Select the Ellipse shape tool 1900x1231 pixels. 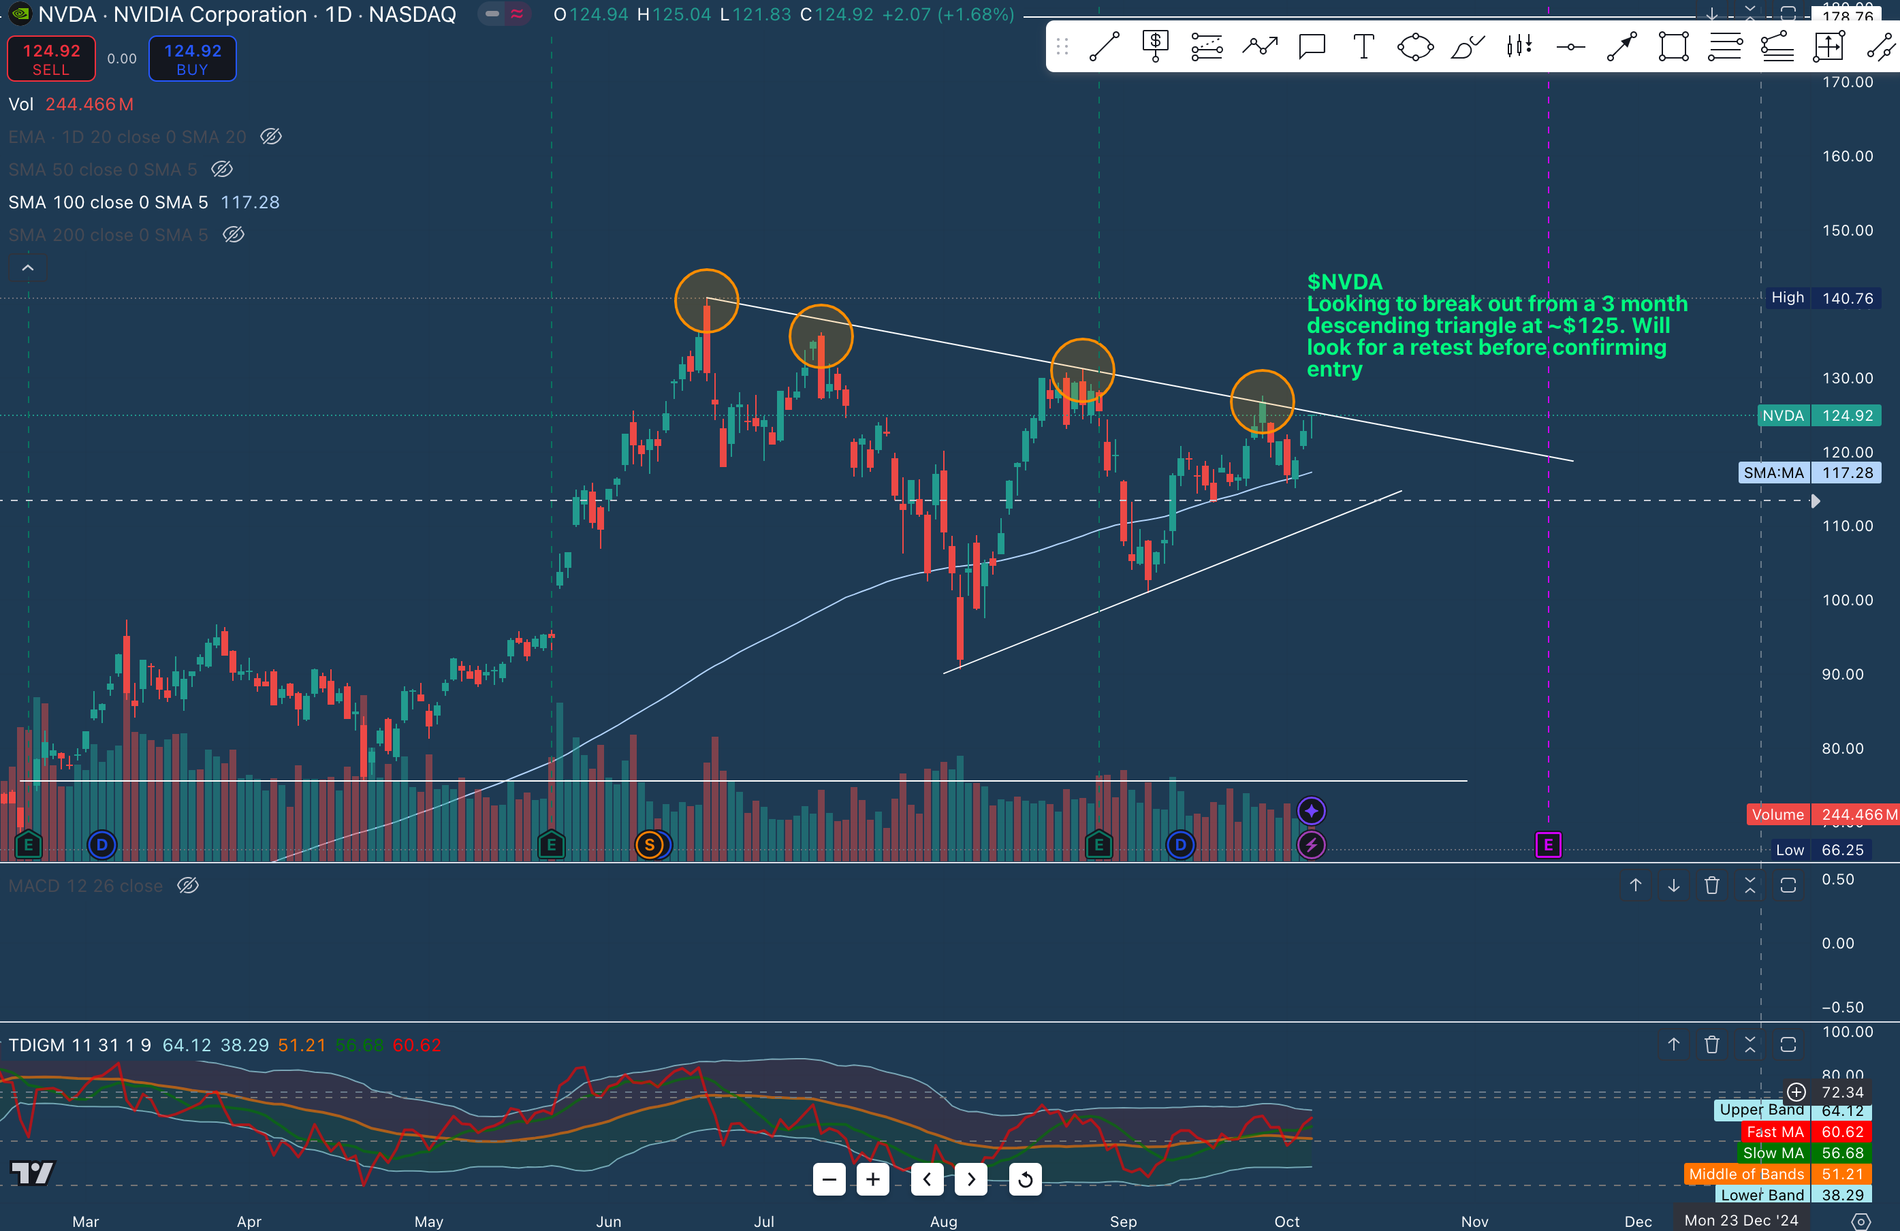(1415, 47)
